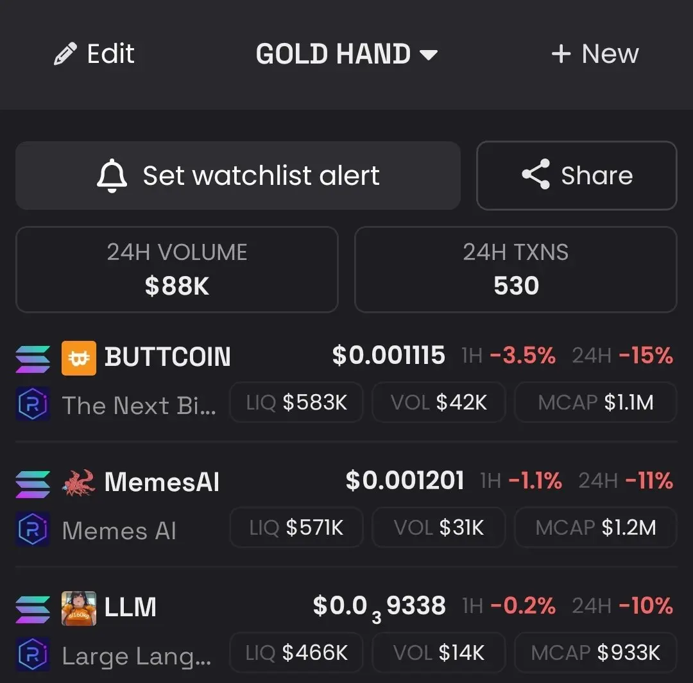Click LLM VOL $14K pill
693x683 pixels.
pyautogui.click(x=438, y=652)
